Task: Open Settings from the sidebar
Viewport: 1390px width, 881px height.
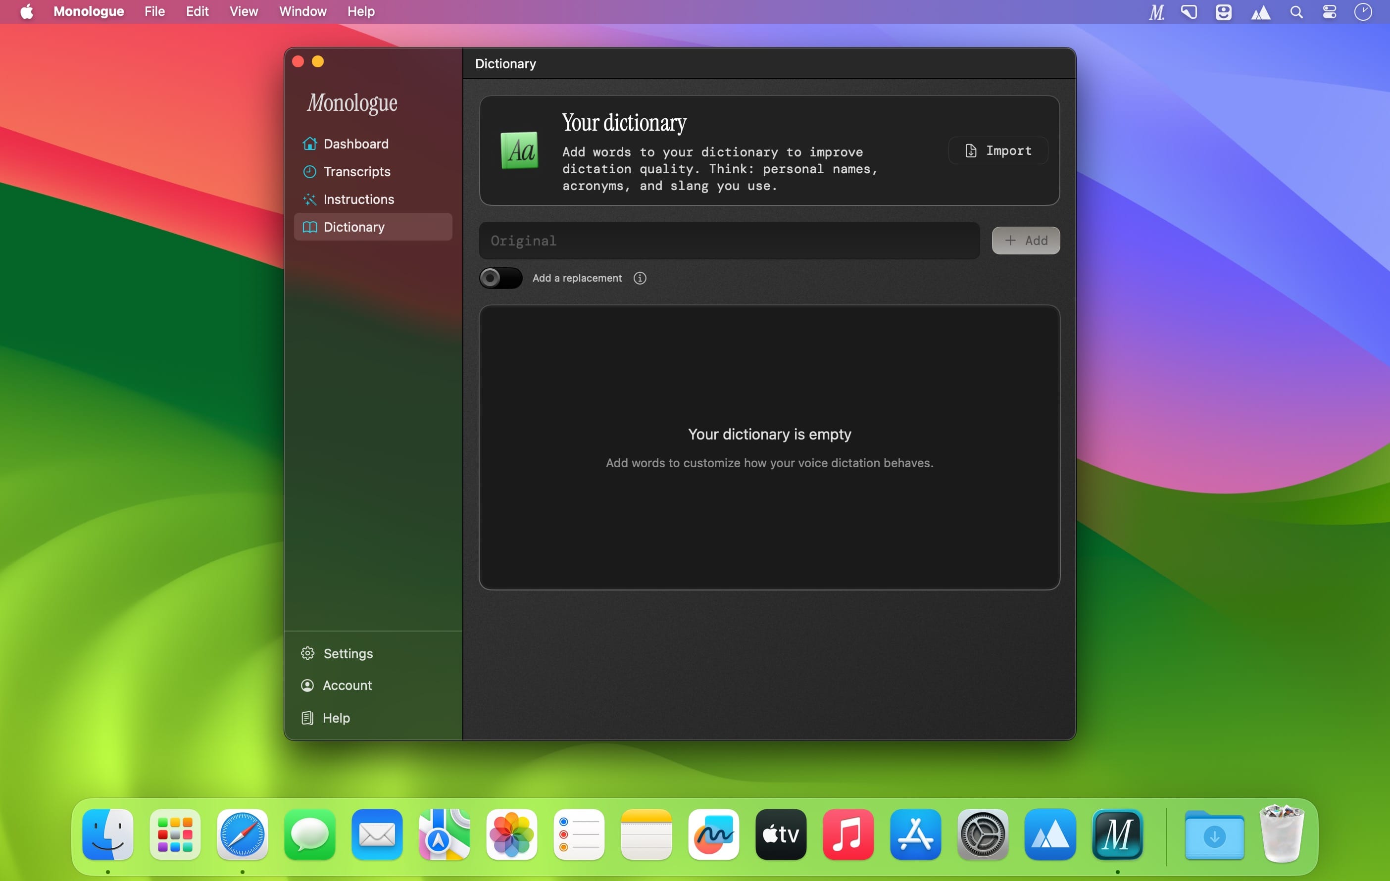Action: 347,653
